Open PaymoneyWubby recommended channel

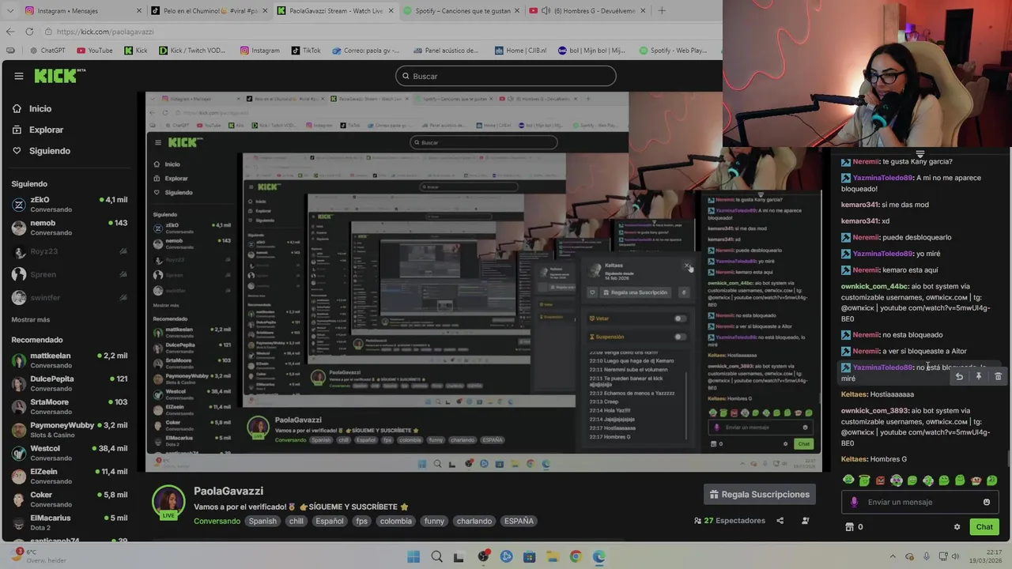(x=70, y=430)
